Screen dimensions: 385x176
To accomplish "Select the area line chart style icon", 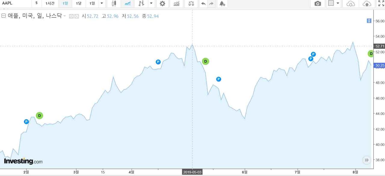I will (x=128, y=4).
